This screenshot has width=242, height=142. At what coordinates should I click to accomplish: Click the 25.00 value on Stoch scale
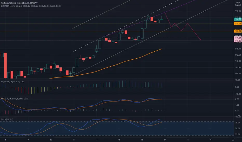(238, 135)
